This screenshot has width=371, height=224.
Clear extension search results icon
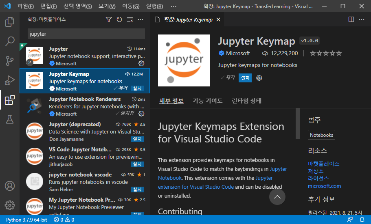pos(130,19)
